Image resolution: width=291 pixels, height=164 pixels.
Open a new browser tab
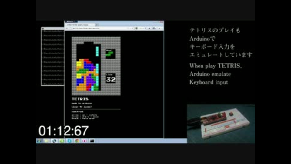pyautogui.click(x=97, y=25)
